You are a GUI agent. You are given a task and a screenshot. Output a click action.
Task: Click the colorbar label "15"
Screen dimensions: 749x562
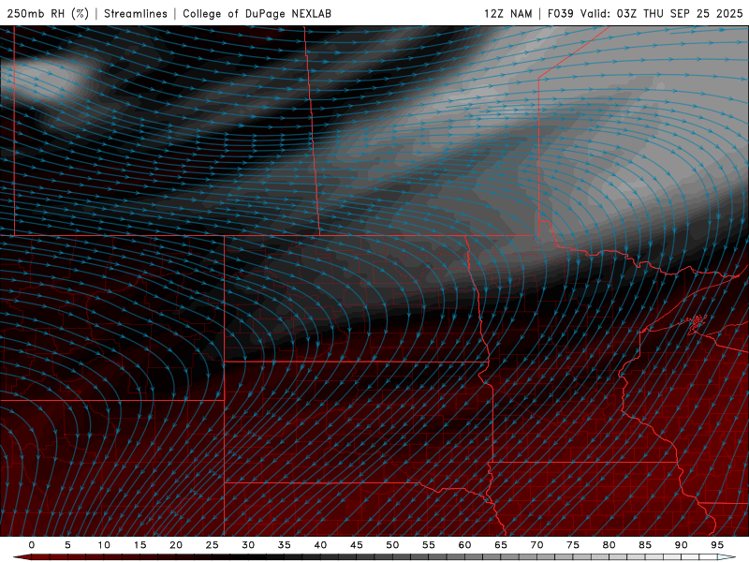[140, 545]
